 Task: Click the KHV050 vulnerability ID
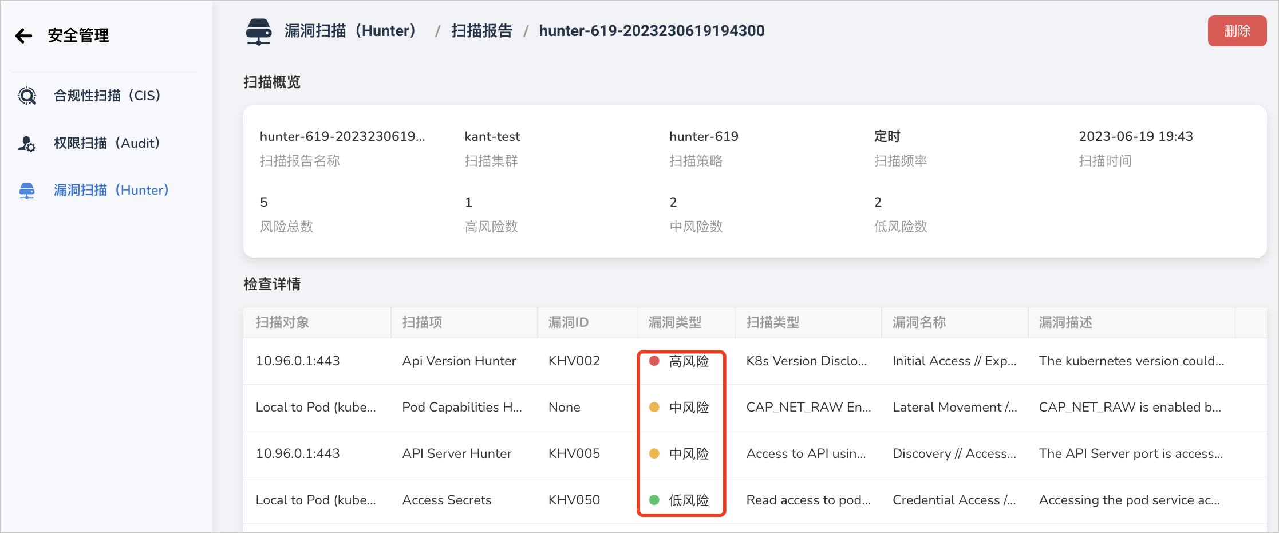tap(574, 500)
